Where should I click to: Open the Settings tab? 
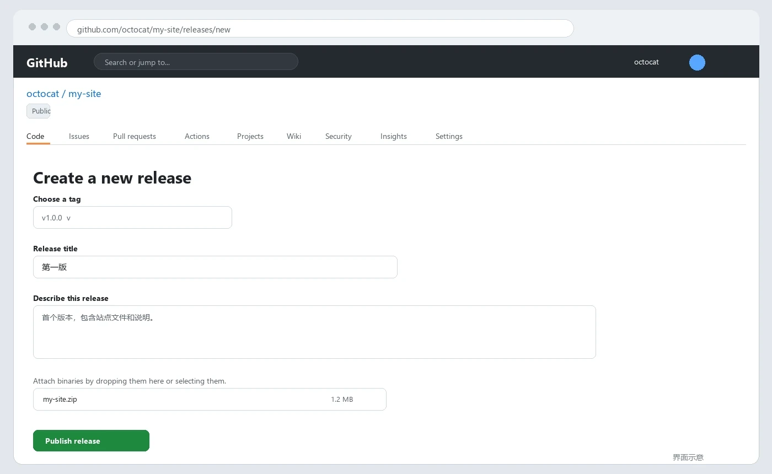(x=449, y=136)
